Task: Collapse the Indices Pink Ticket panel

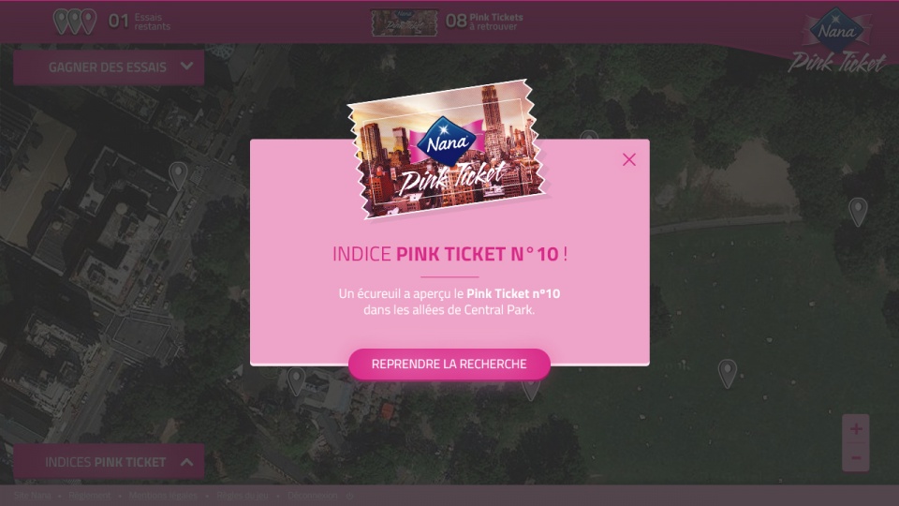Action: (x=109, y=462)
